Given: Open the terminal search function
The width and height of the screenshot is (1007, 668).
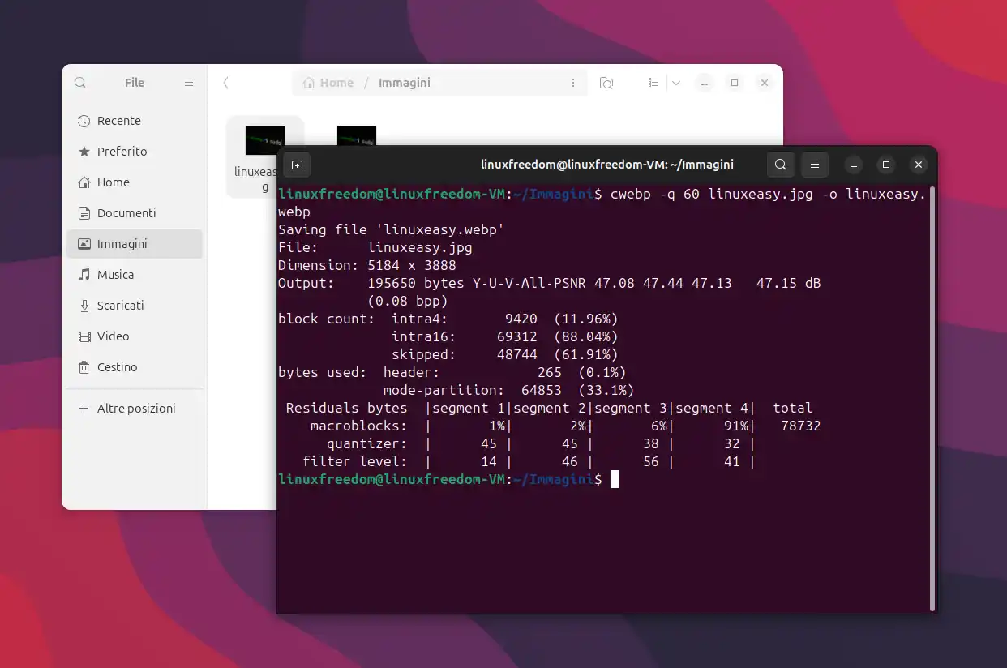Looking at the screenshot, I should click(780, 165).
